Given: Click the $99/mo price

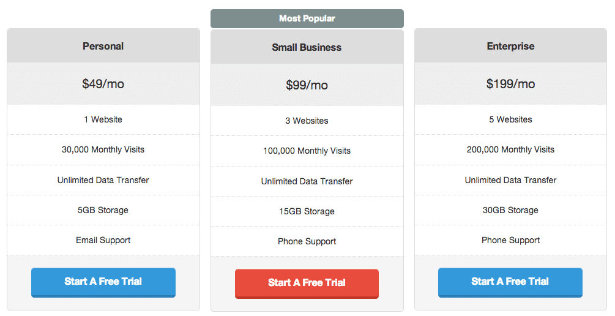Looking at the screenshot, I should pos(307,85).
